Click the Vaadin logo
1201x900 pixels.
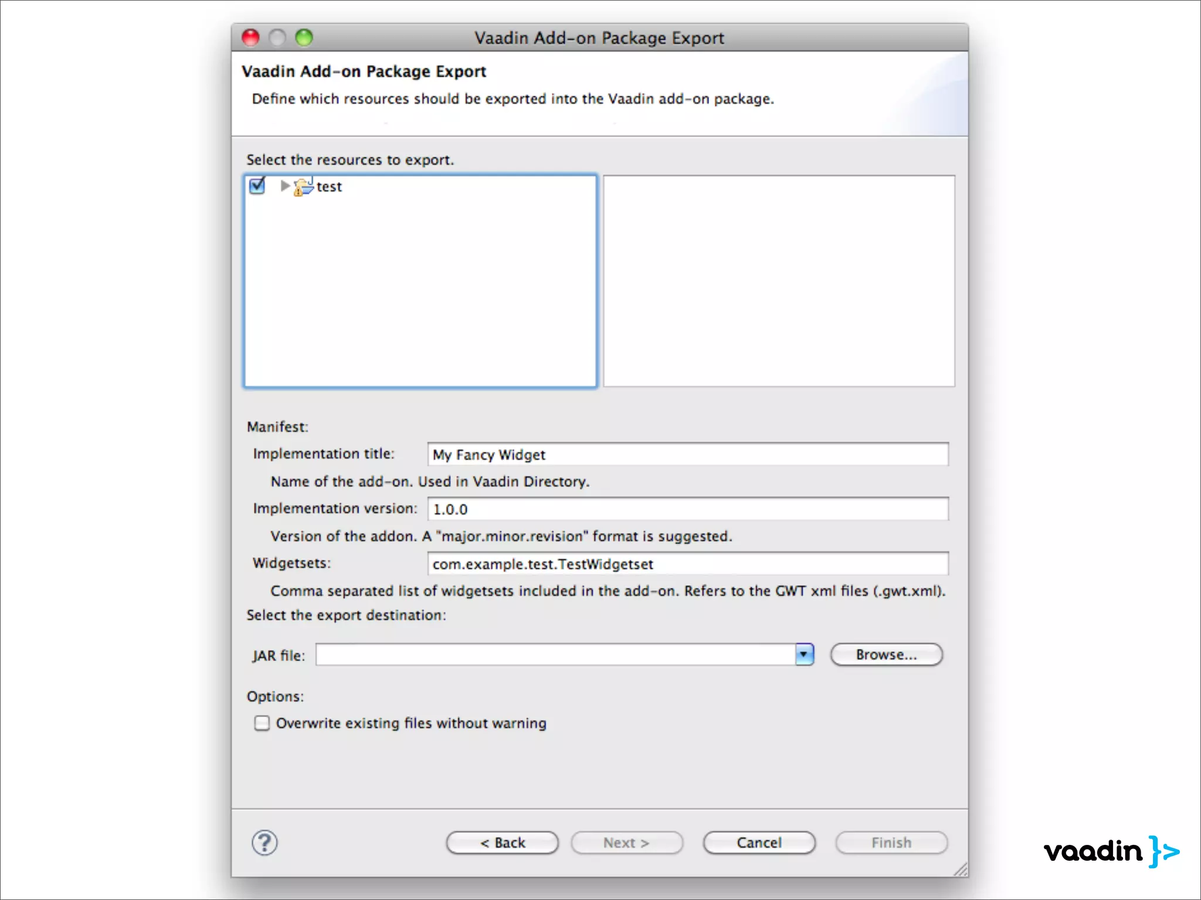(x=1111, y=851)
